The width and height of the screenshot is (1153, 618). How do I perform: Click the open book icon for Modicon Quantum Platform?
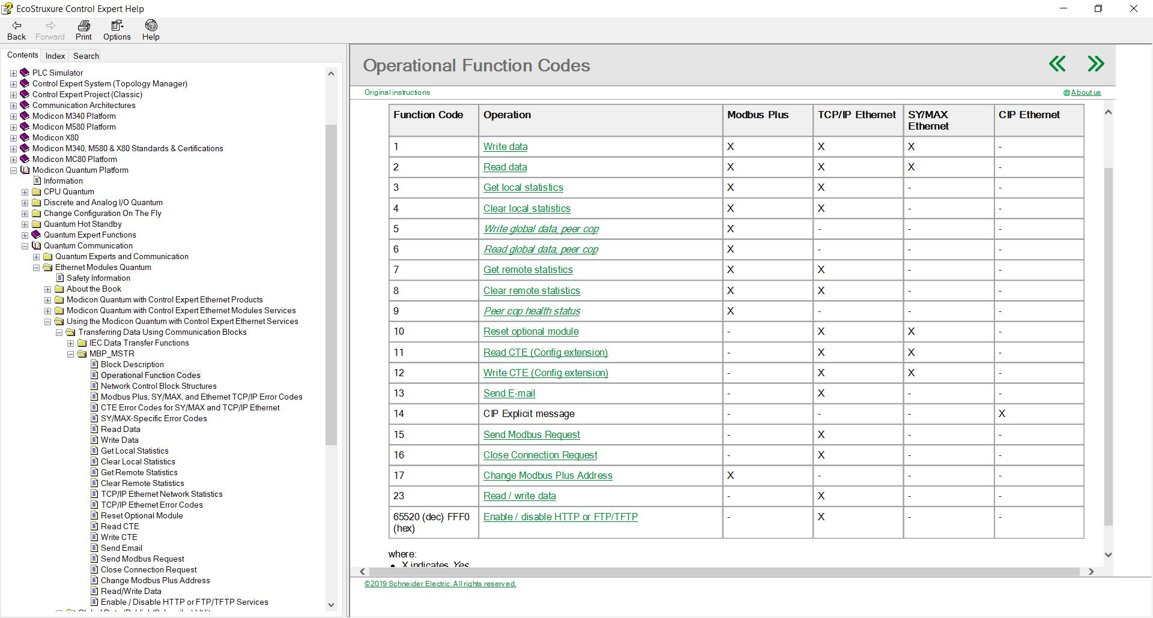click(25, 170)
